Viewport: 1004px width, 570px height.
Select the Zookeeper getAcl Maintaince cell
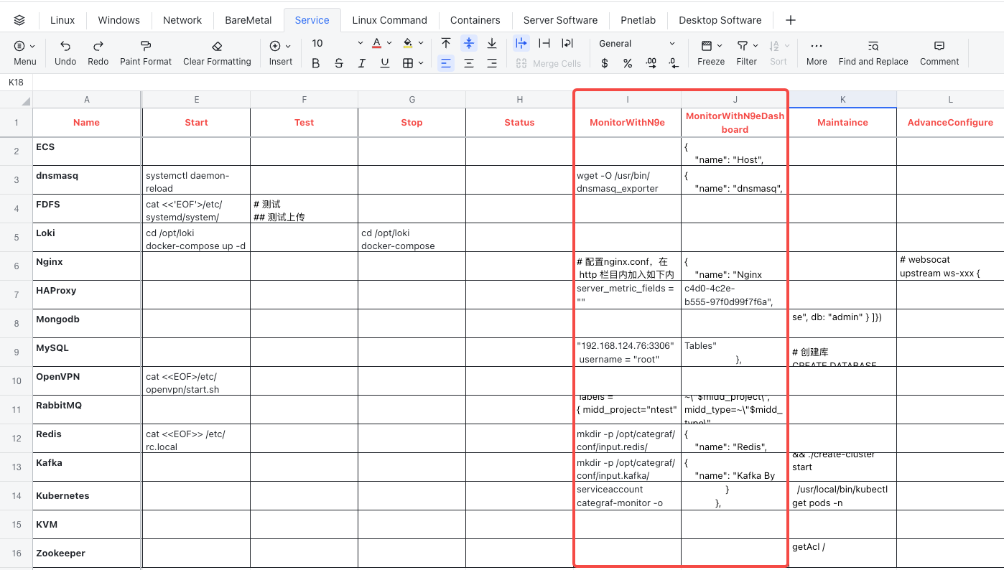coord(842,553)
